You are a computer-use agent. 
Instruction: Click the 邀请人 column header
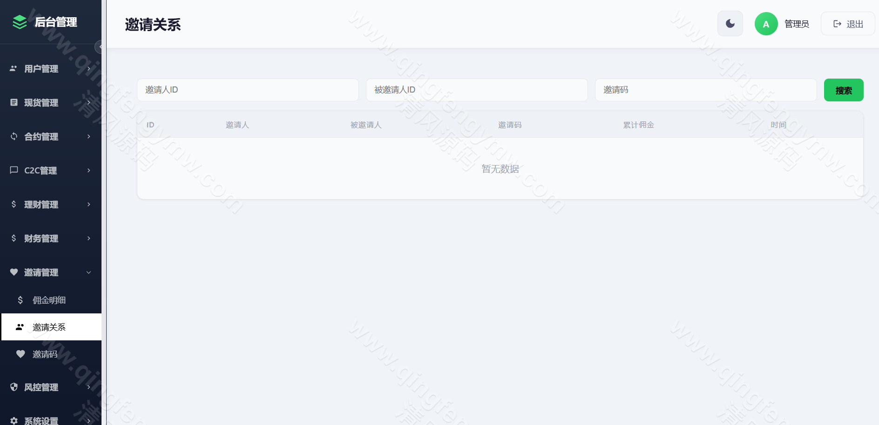coord(237,125)
